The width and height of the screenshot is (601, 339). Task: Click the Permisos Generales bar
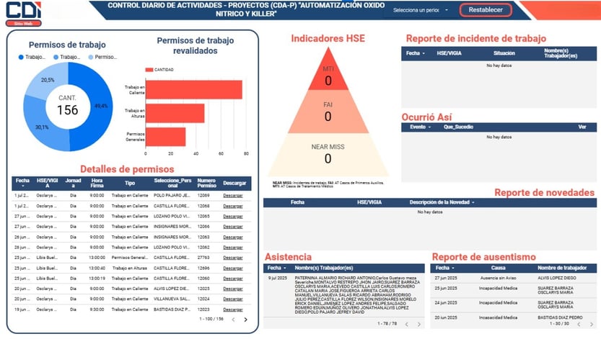(166, 137)
